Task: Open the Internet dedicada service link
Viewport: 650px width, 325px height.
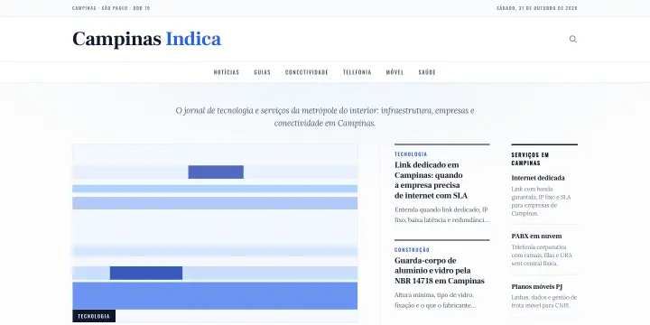Action: 538,178
